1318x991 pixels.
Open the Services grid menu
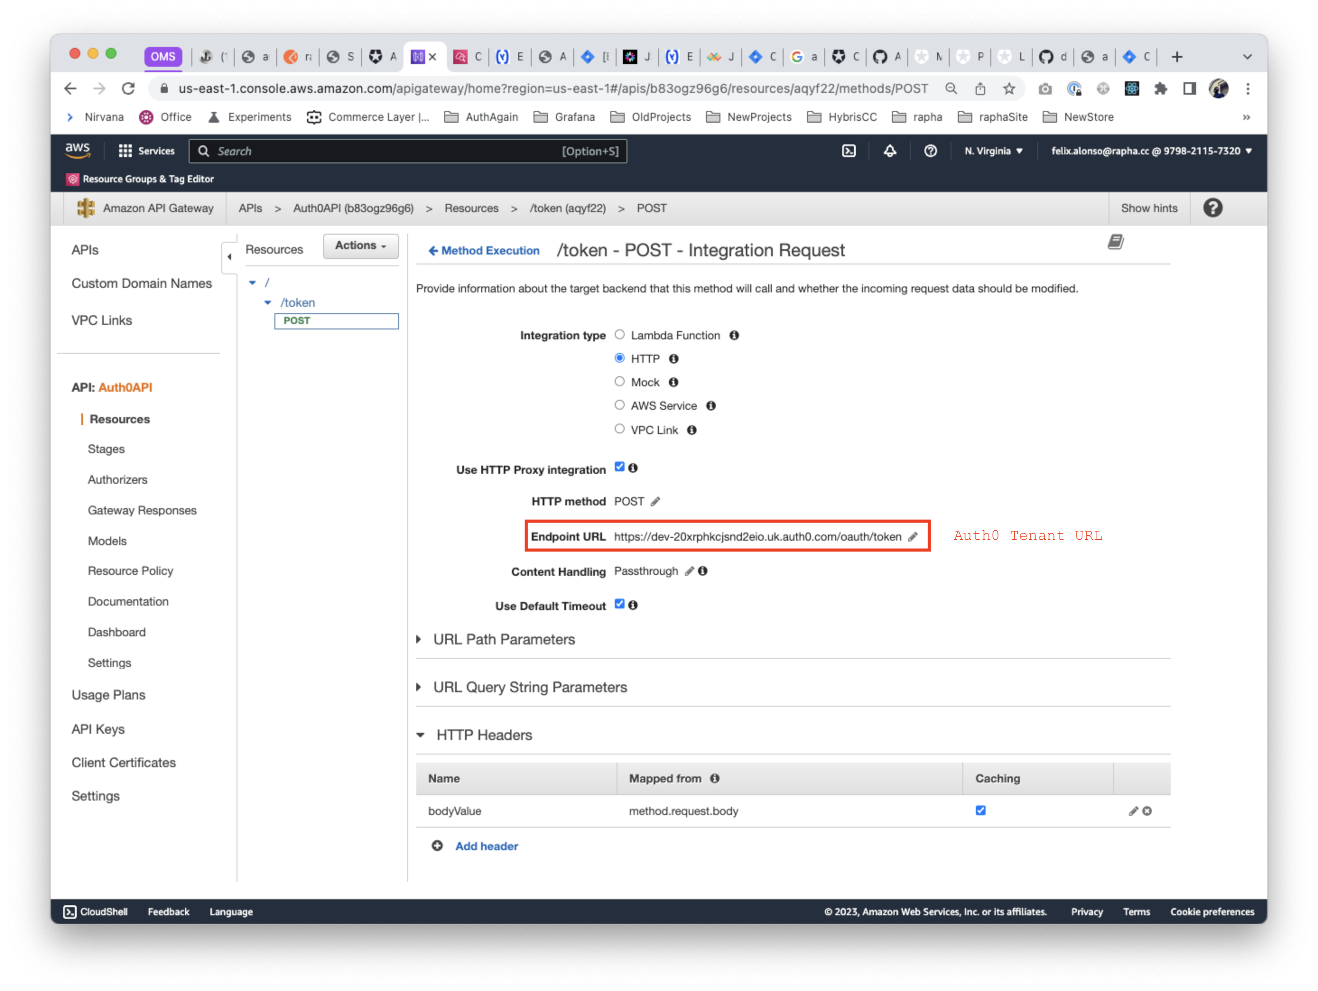coord(147,151)
